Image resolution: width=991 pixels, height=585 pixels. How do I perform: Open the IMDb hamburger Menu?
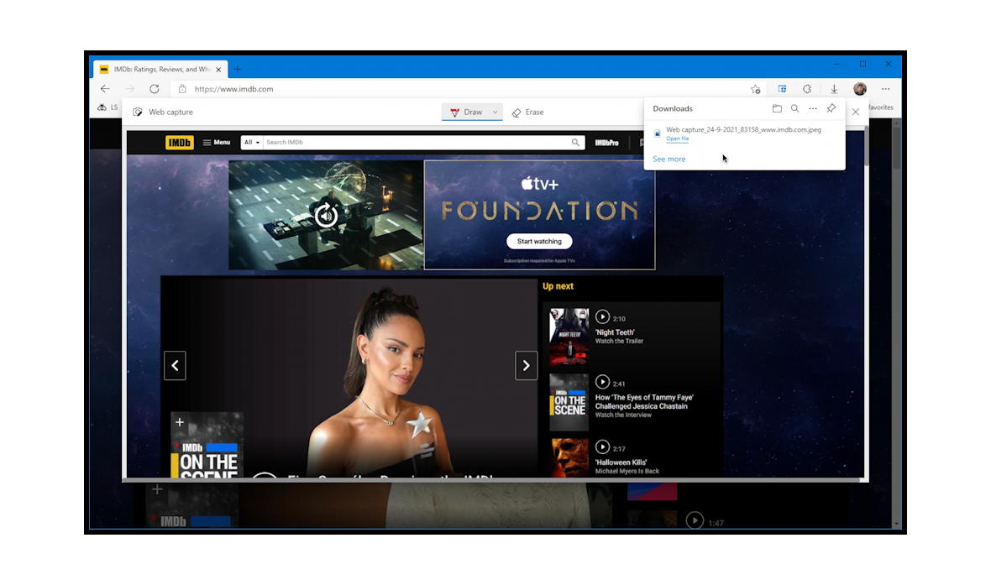217,142
